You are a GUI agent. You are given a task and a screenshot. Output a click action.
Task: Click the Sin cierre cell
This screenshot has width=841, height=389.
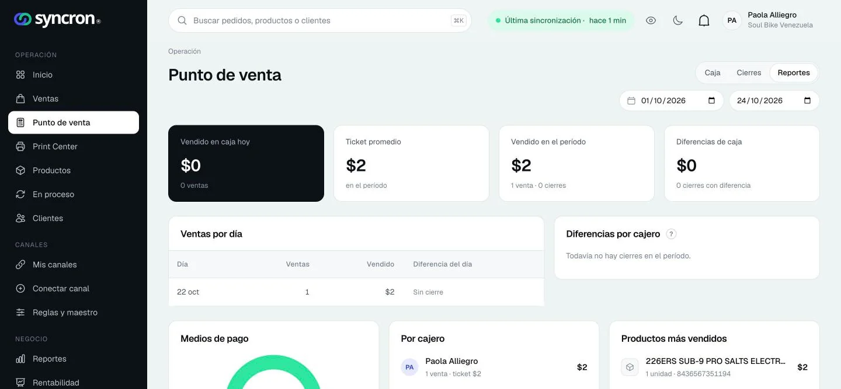point(428,292)
